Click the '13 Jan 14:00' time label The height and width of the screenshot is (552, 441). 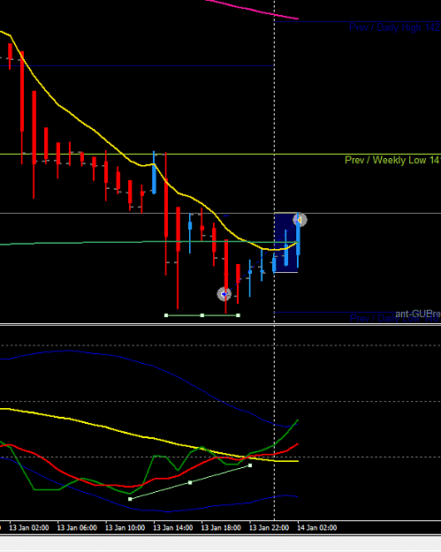(173, 527)
